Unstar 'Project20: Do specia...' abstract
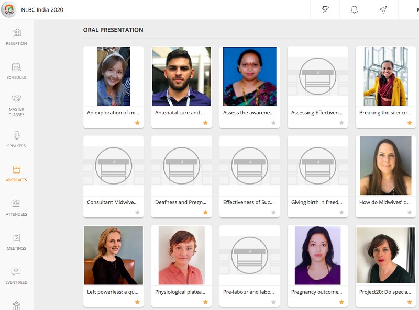 [x=410, y=302]
